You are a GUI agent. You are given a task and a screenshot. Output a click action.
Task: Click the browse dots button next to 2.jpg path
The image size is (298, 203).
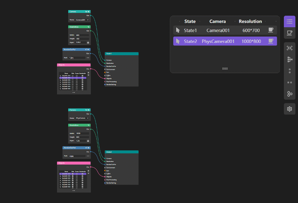coord(88,156)
